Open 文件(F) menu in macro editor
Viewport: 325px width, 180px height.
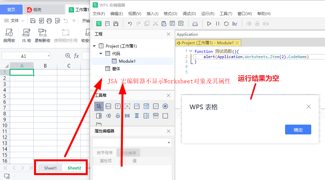(99, 14)
